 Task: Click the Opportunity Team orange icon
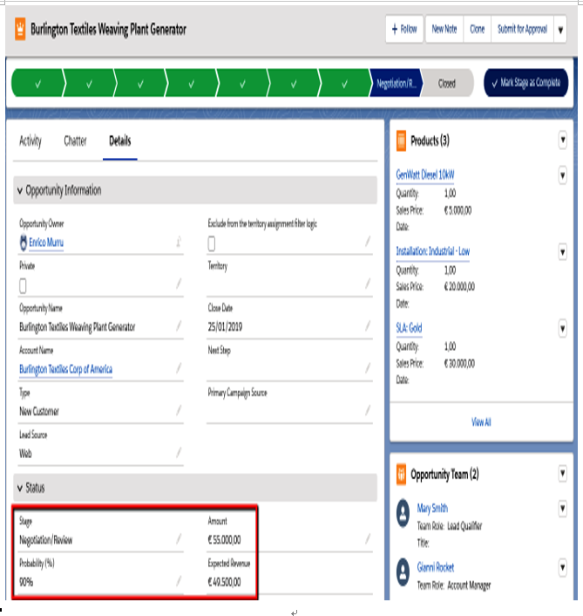tap(402, 475)
